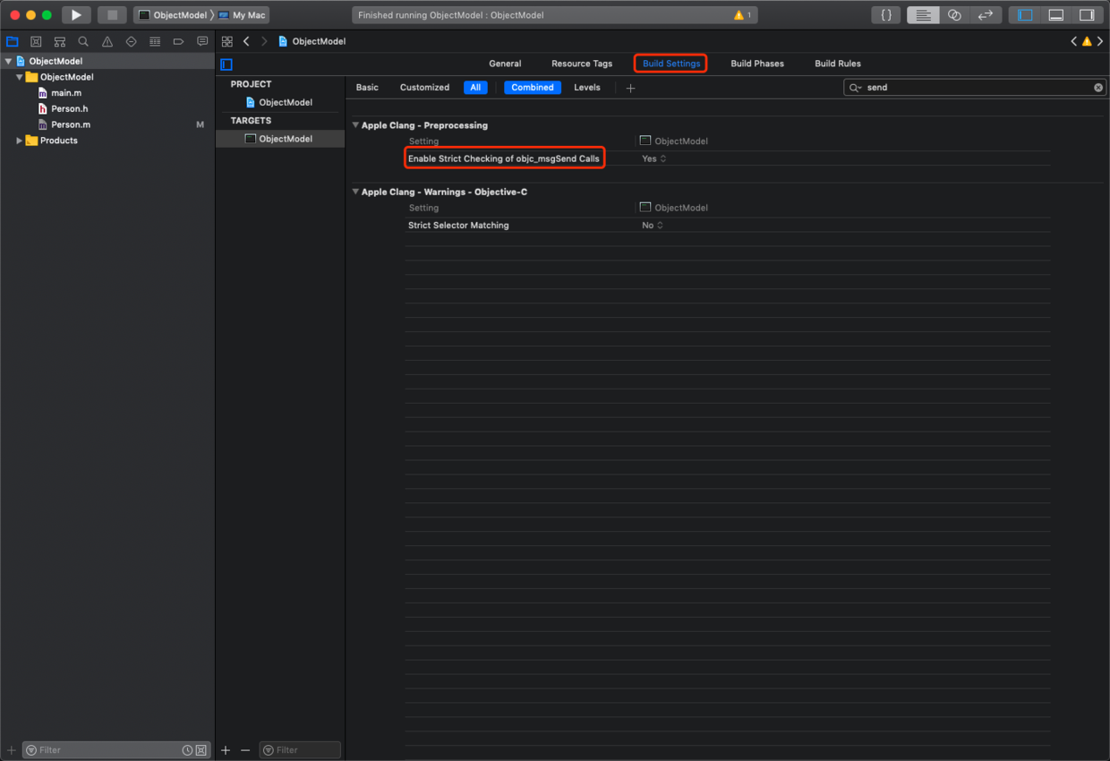Toggle source control status filter in navigator
The width and height of the screenshot is (1110, 761).
[x=201, y=750]
